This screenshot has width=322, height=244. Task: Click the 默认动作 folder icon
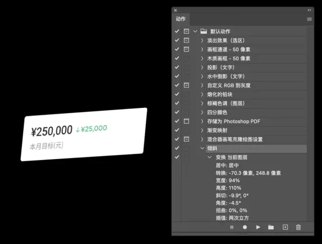click(203, 31)
